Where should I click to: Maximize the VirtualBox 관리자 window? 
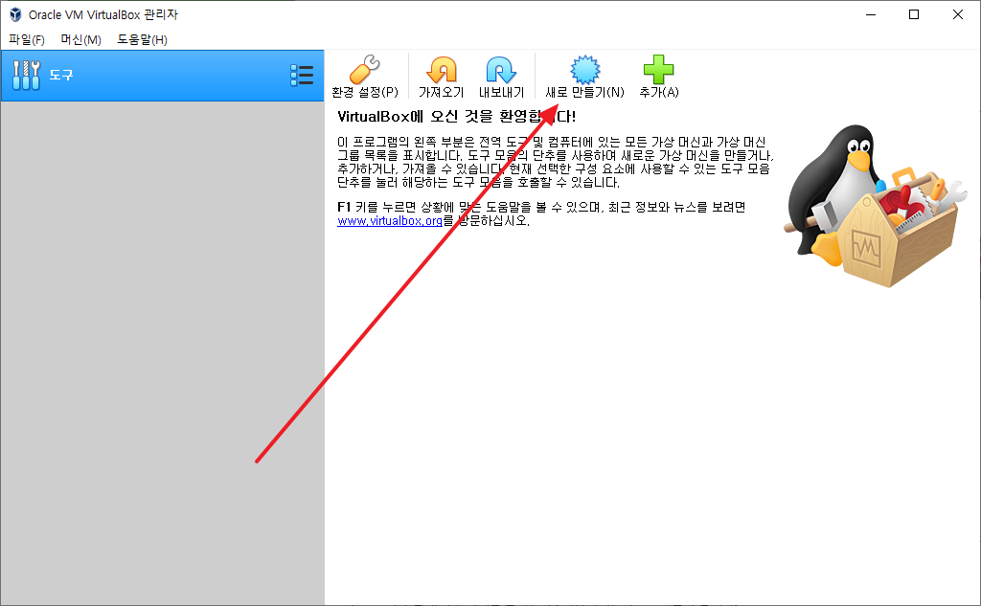(x=914, y=14)
